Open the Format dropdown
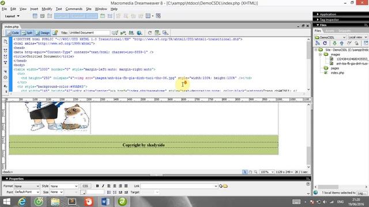The height and width of the screenshot is (207, 369). tap(27, 186)
